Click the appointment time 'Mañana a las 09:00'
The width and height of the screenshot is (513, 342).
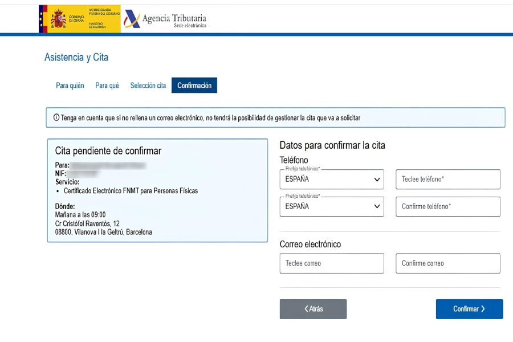click(x=80, y=215)
